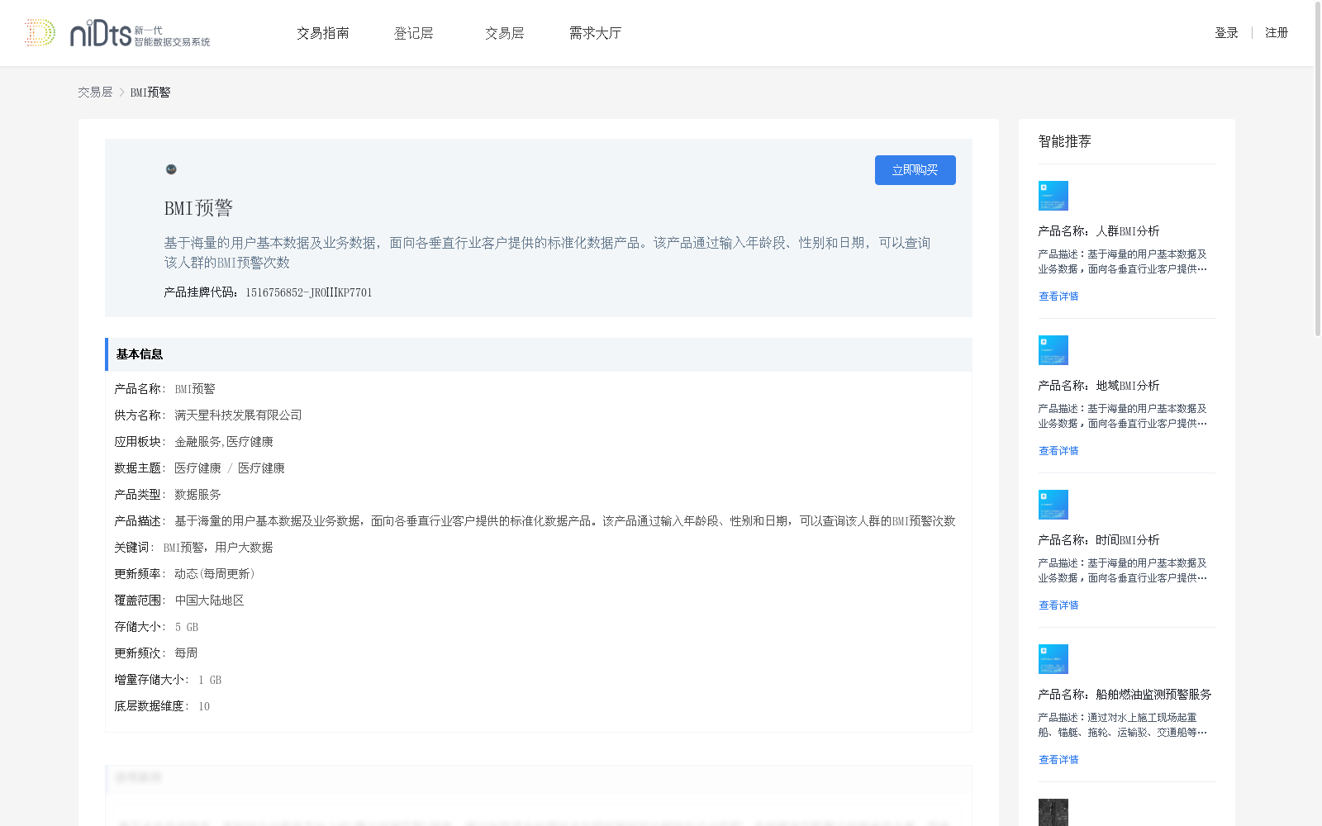
Task: Click 金融服务,医疗健康 application sector value
Action: [224, 442]
